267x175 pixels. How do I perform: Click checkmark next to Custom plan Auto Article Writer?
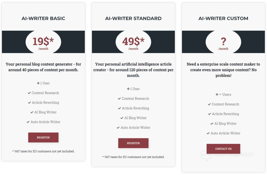[208, 133]
